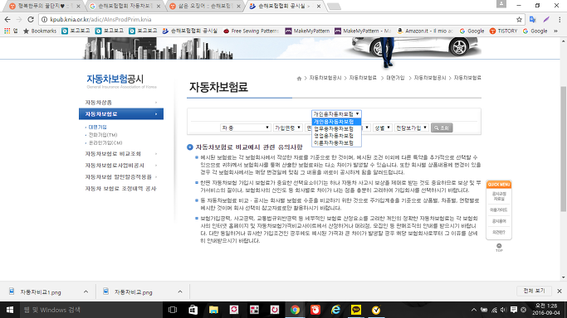Open the 성별 gender dropdown
This screenshot has height=318, width=567.
382,128
